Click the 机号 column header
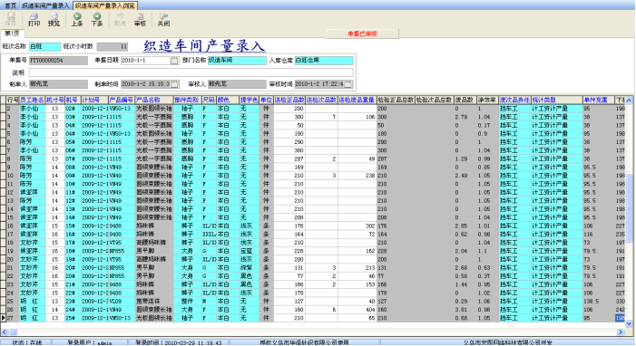The height and width of the screenshot is (346, 636). [x=73, y=100]
